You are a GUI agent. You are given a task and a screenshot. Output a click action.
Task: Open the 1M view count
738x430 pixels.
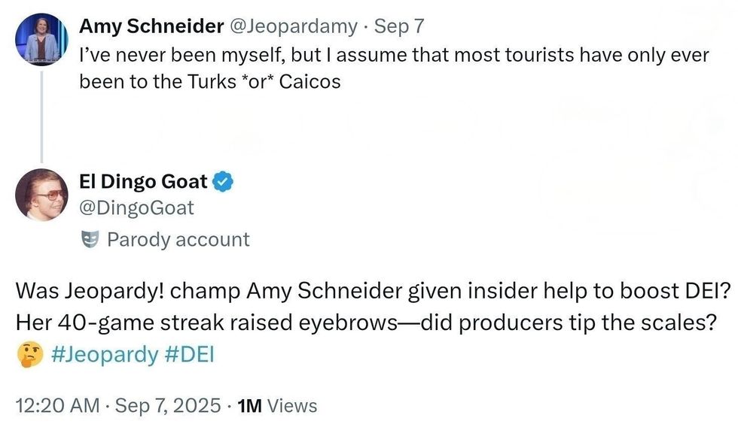click(250, 406)
